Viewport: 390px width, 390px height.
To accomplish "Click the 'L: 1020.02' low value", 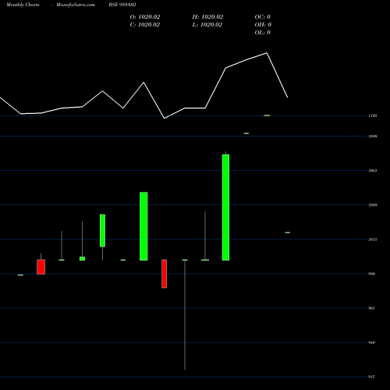I will [207, 24].
